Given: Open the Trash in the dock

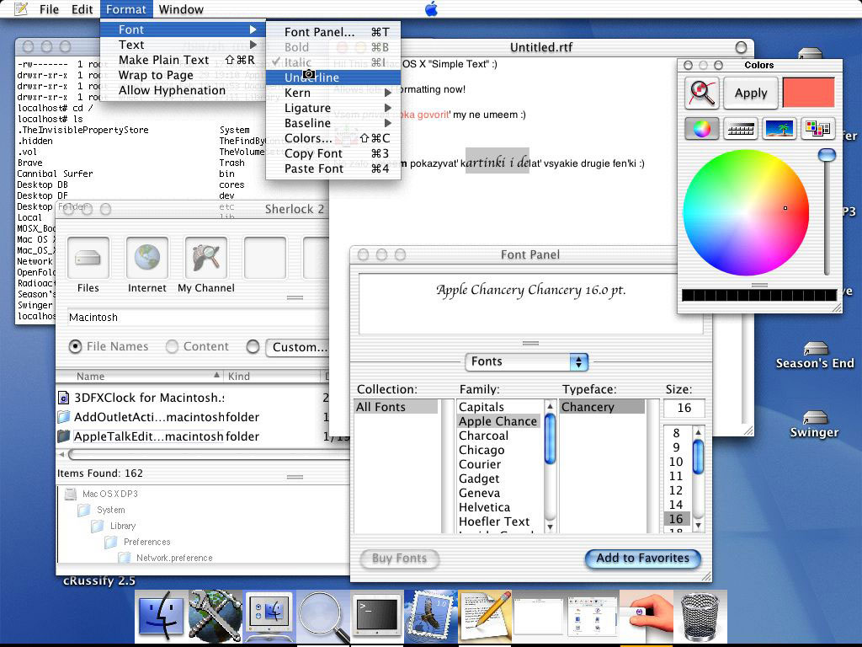Looking at the screenshot, I should pyautogui.click(x=700, y=616).
